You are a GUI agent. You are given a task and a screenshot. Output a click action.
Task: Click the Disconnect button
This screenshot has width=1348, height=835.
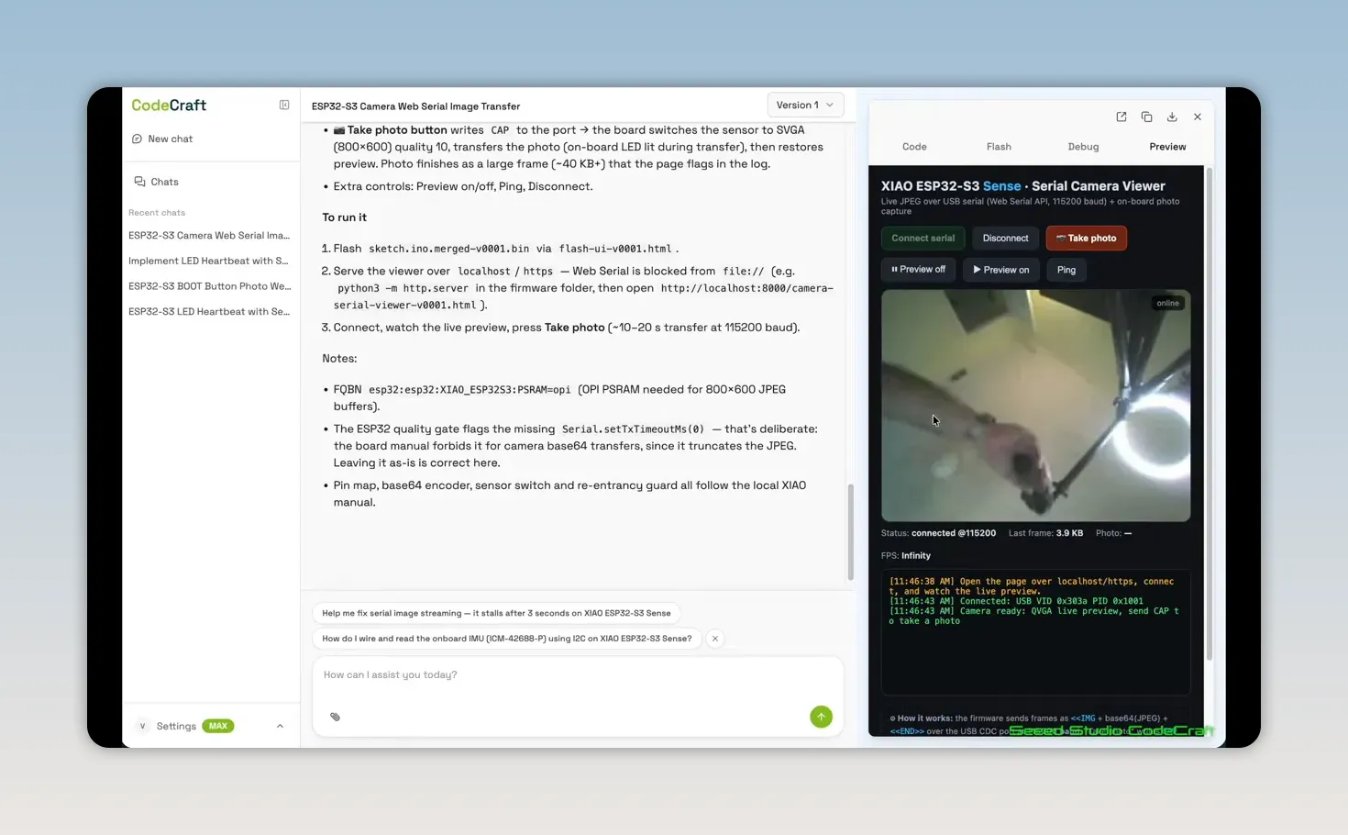pyautogui.click(x=1005, y=239)
